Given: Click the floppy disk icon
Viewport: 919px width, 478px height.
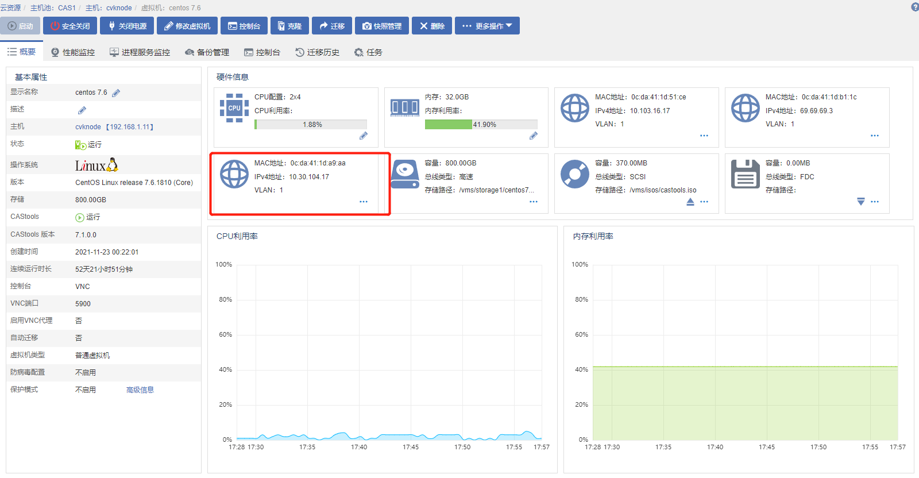Looking at the screenshot, I should pos(746,174).
